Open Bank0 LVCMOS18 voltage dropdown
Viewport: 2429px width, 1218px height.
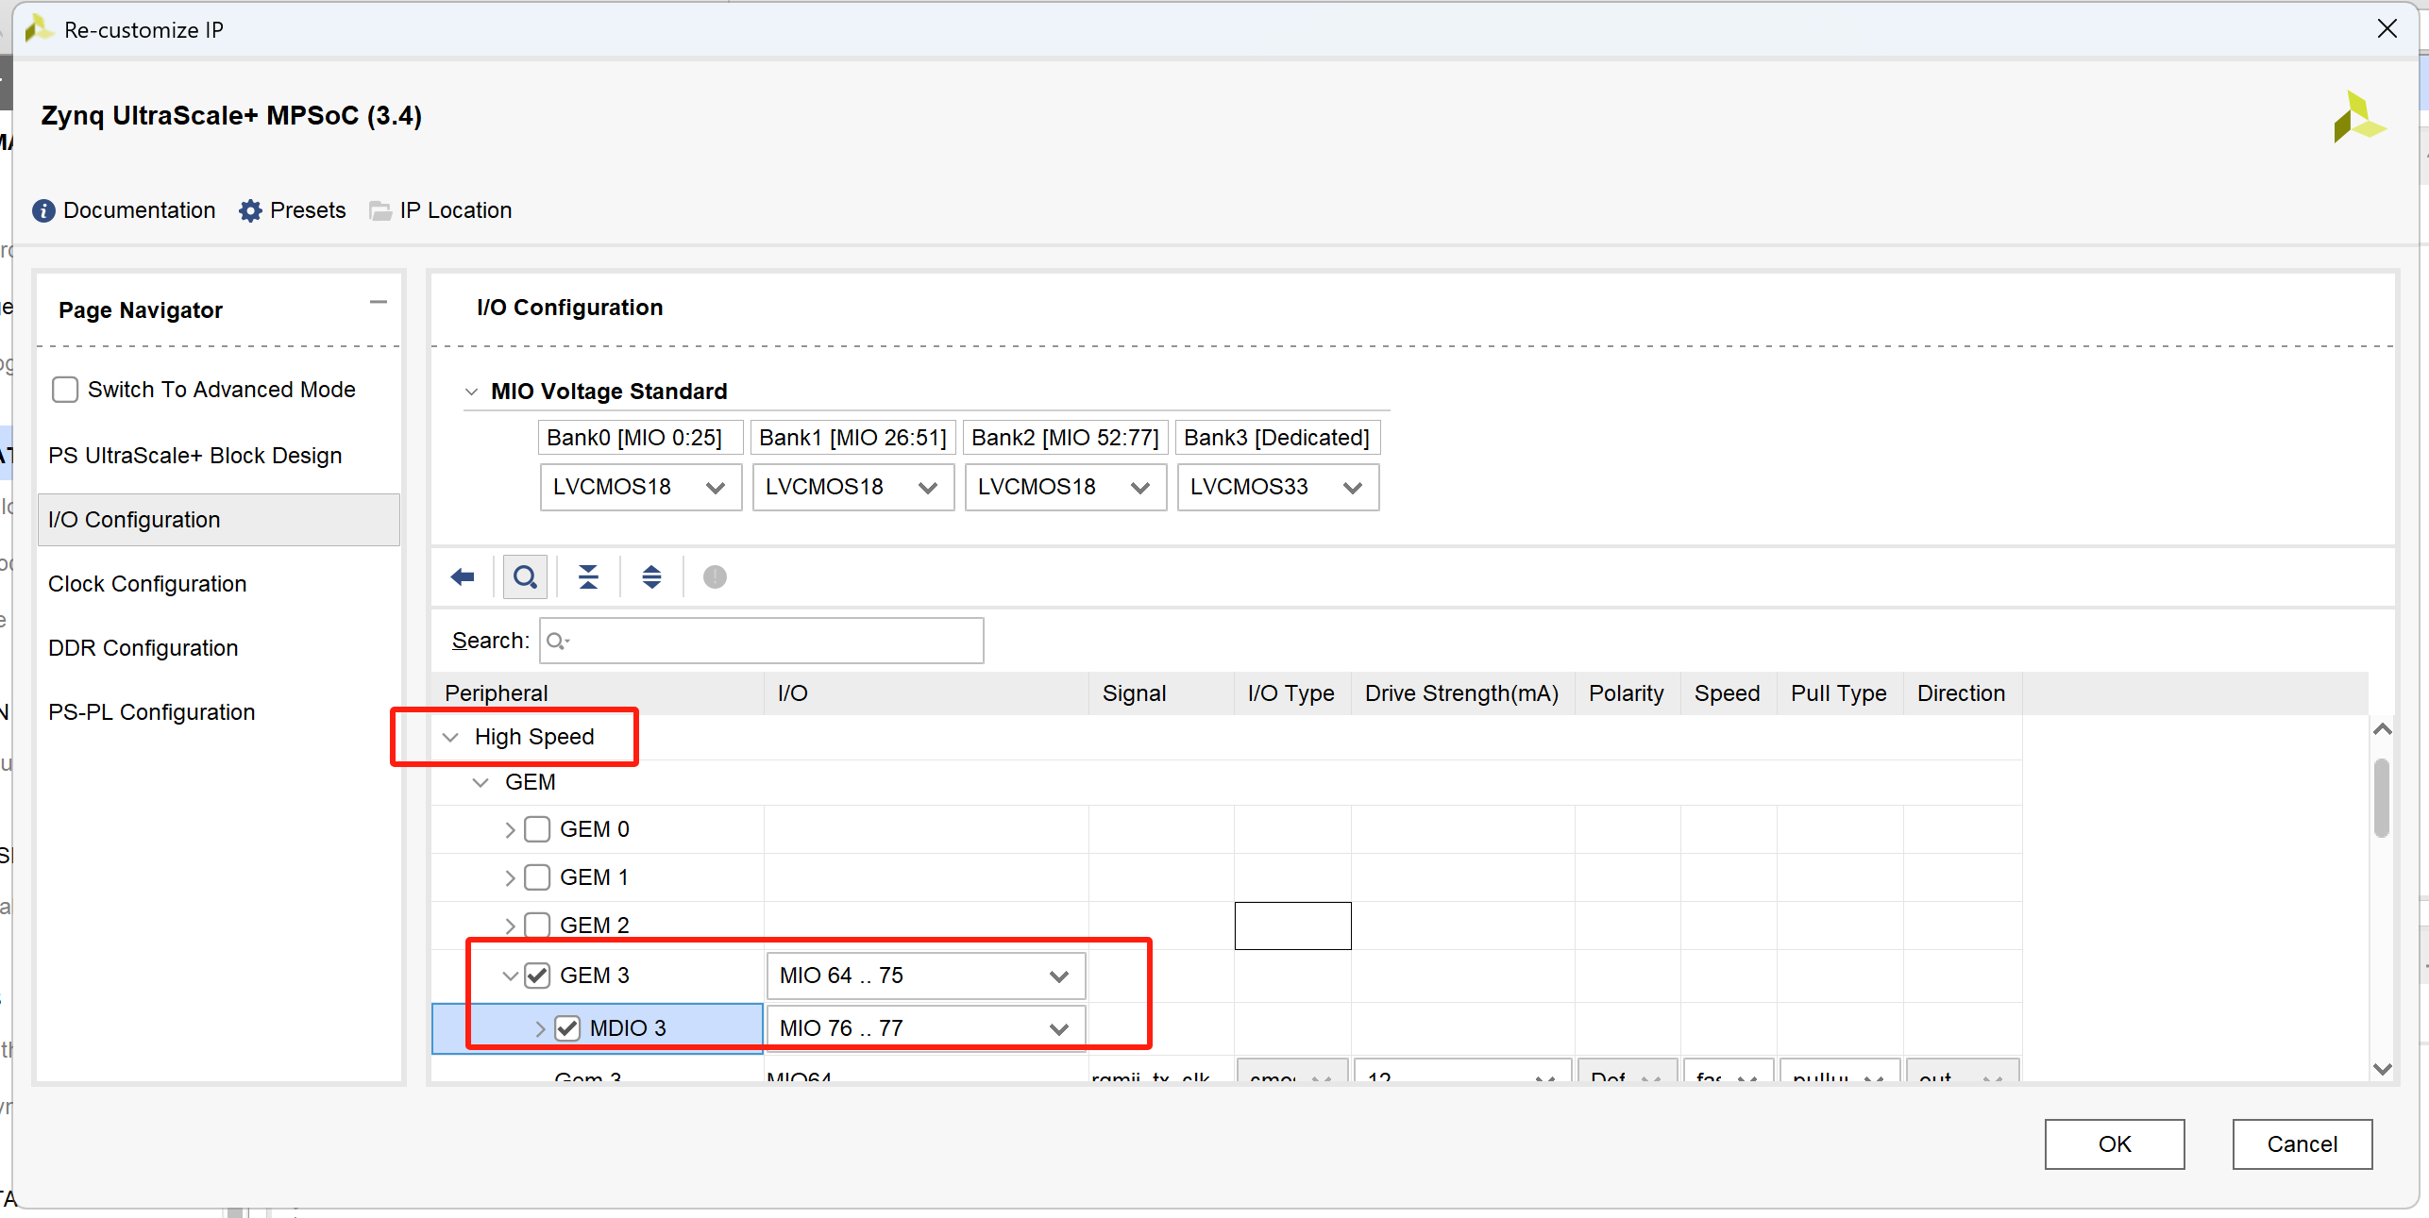[x=640, y=487]
